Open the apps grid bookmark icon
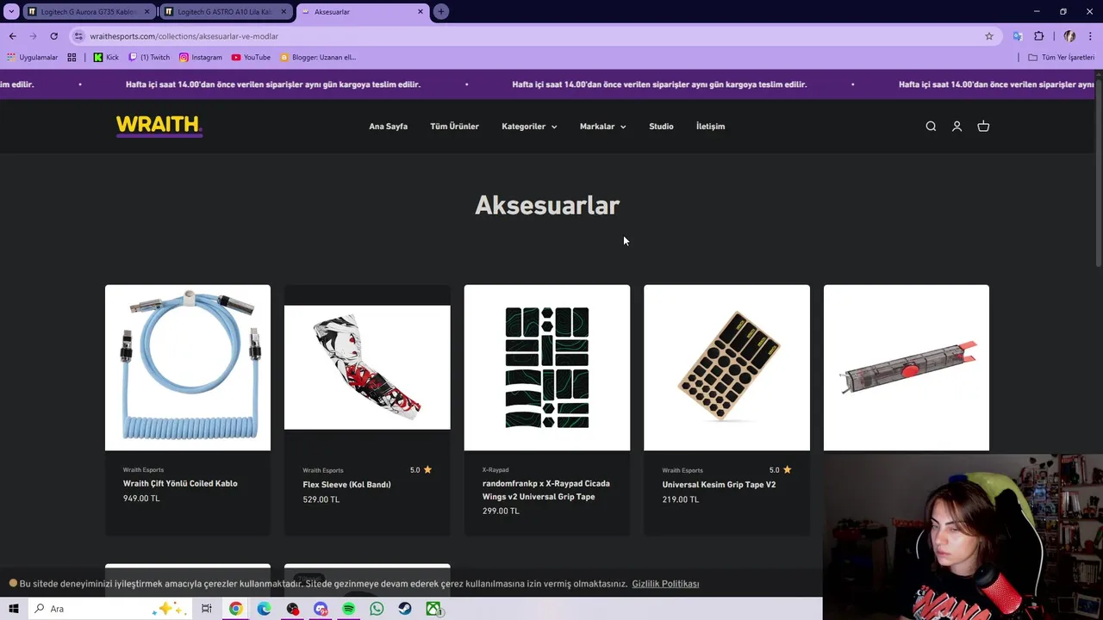Viewport: 1103px width, 620px height. tap(72, 57)
